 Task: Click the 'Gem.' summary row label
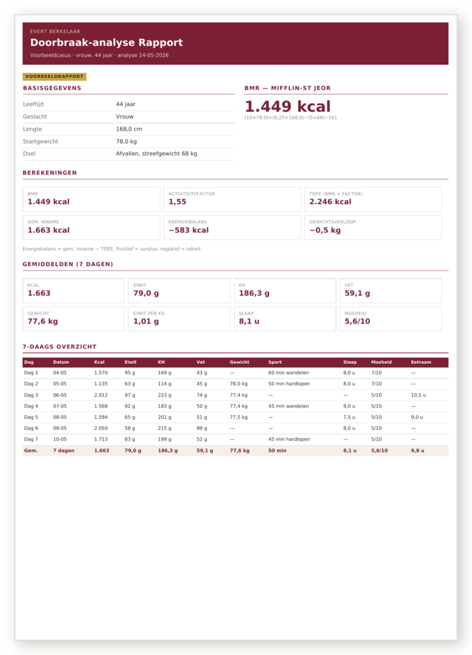pyautogui.click(x=31, y=450)
